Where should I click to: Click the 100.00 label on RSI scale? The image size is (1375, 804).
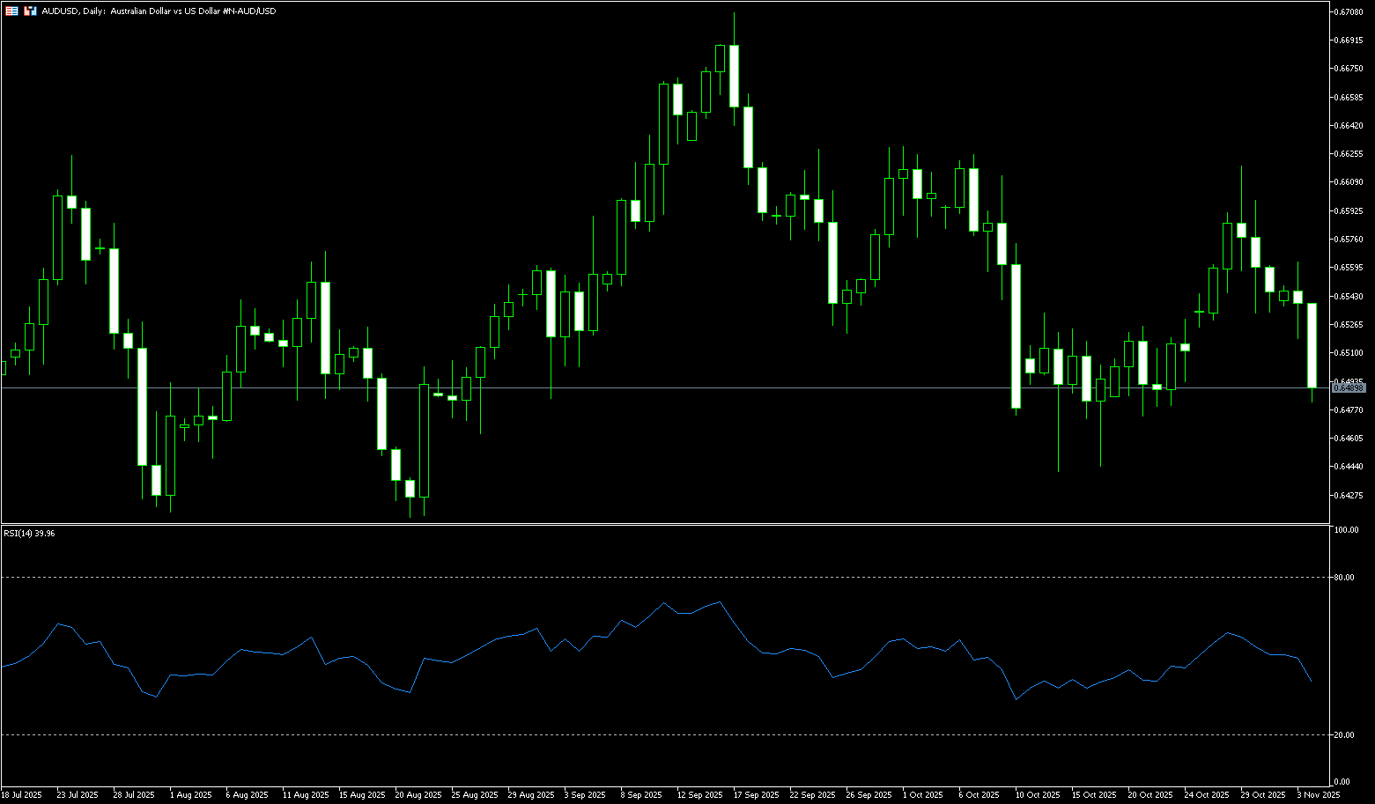[x=1346, y=530]
